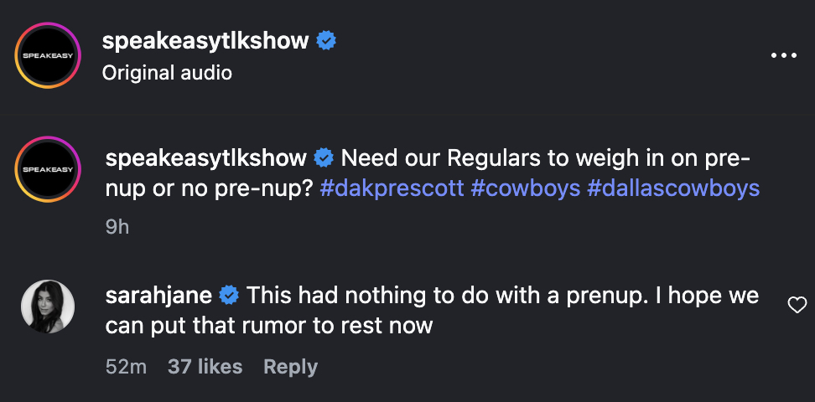This screenshot has height=402, width=815.
Task: Reply to sarahjane's comment
Action: (290, 367)
